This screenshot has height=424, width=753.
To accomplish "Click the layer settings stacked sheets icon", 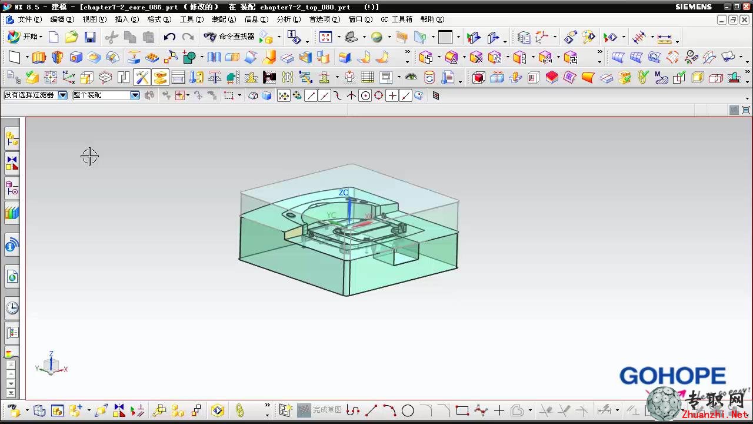I will tap(524, 37).
